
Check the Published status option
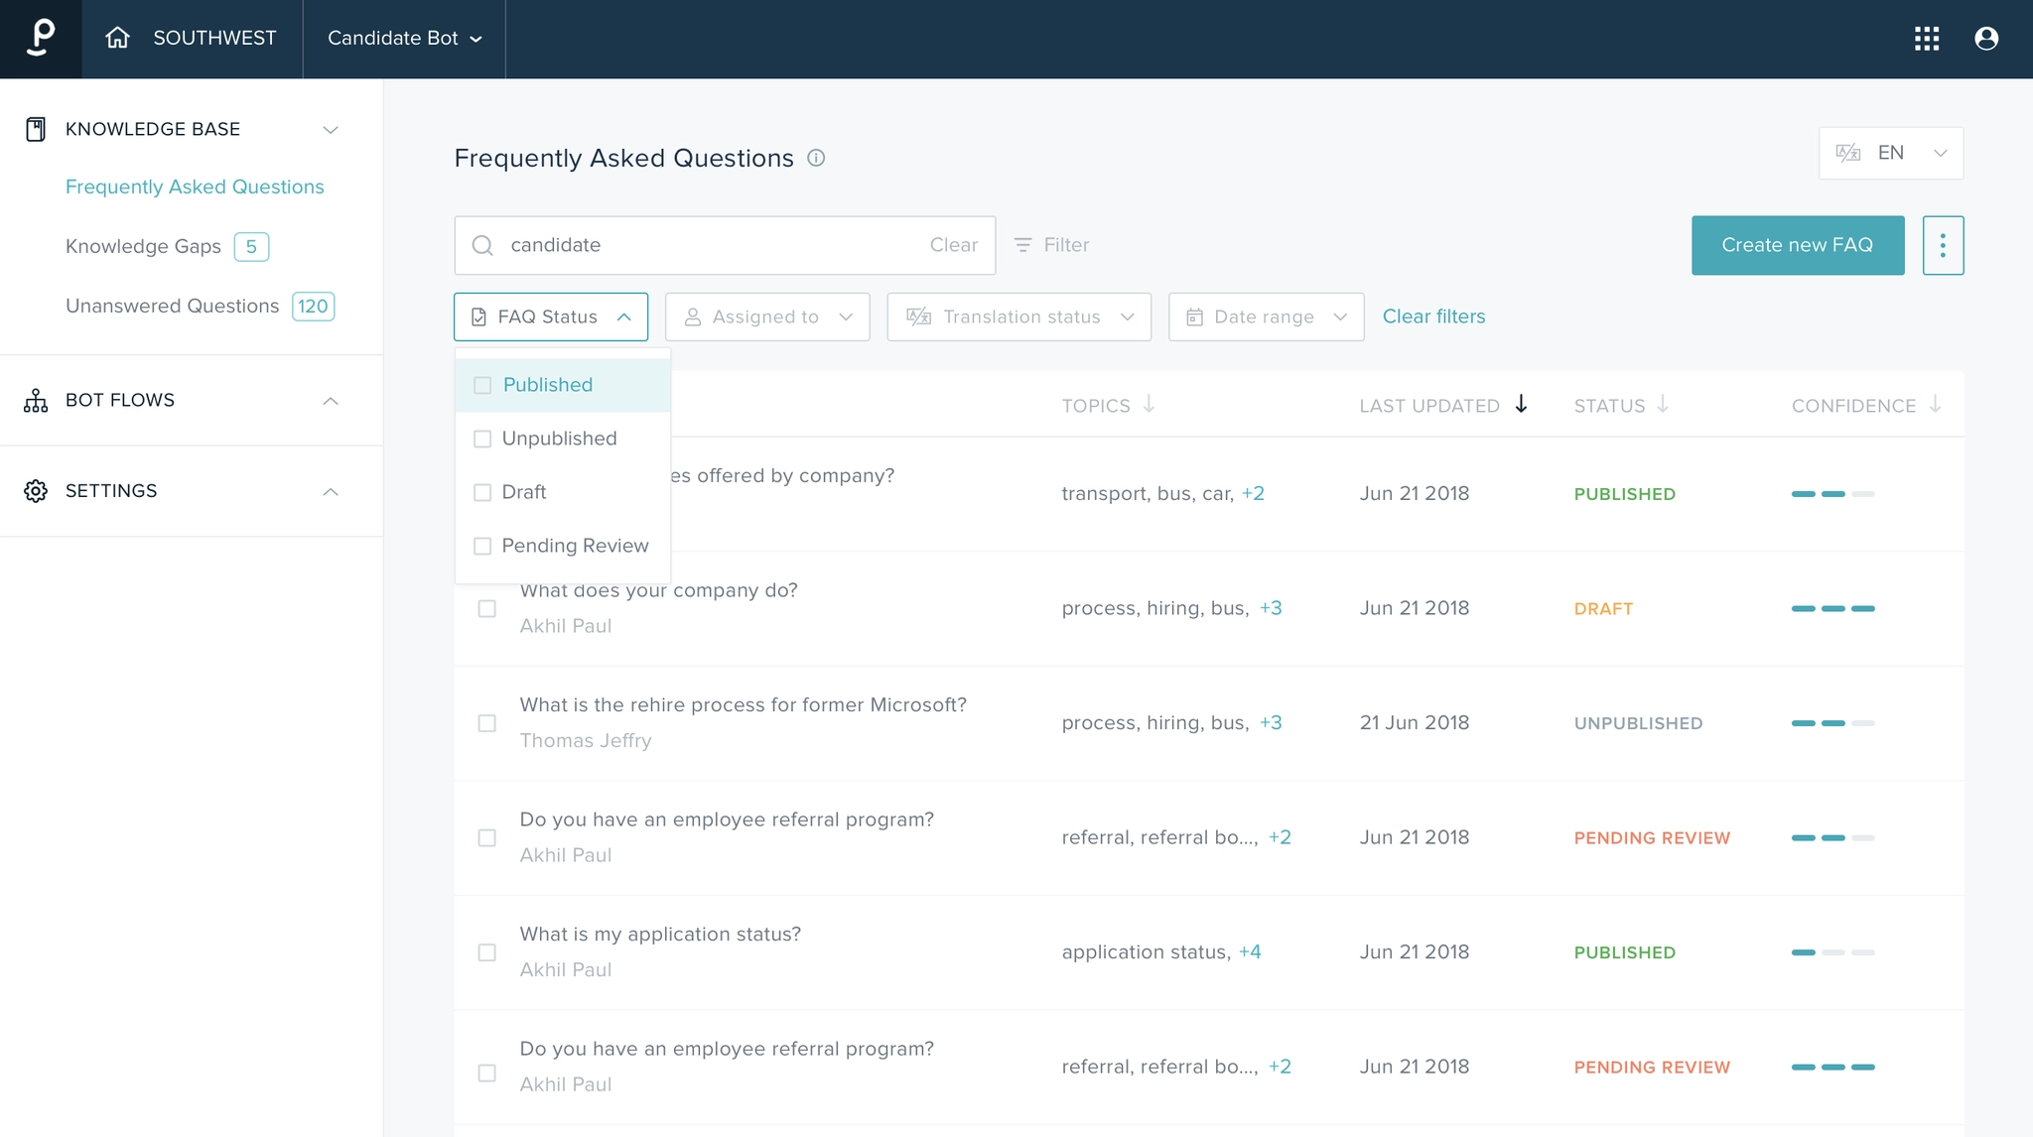tap(482, 385)
